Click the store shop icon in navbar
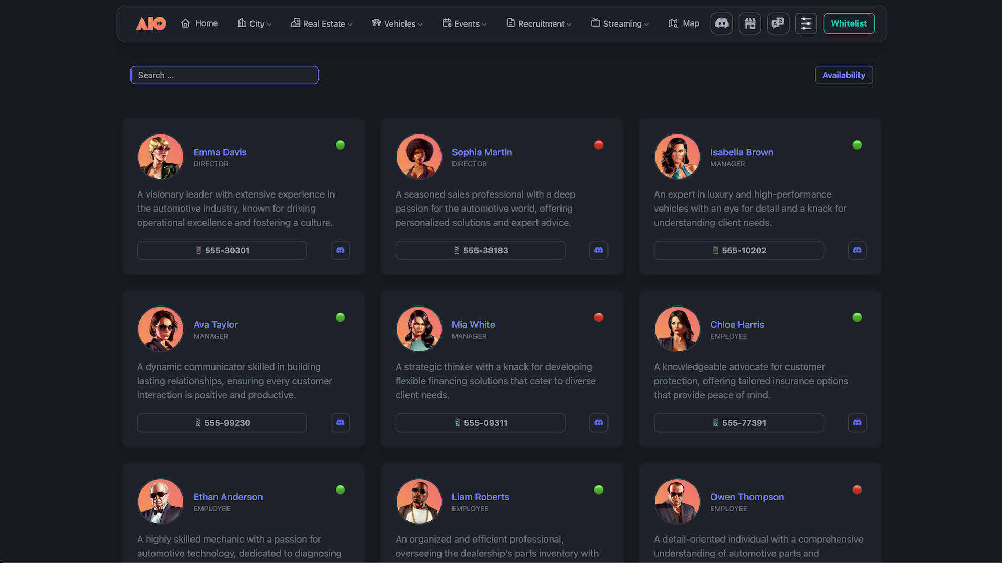Screen dimensions: 1002x563 750,23
